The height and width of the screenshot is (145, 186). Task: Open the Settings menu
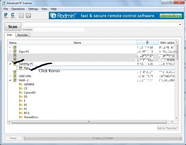[x=33, y=9]
